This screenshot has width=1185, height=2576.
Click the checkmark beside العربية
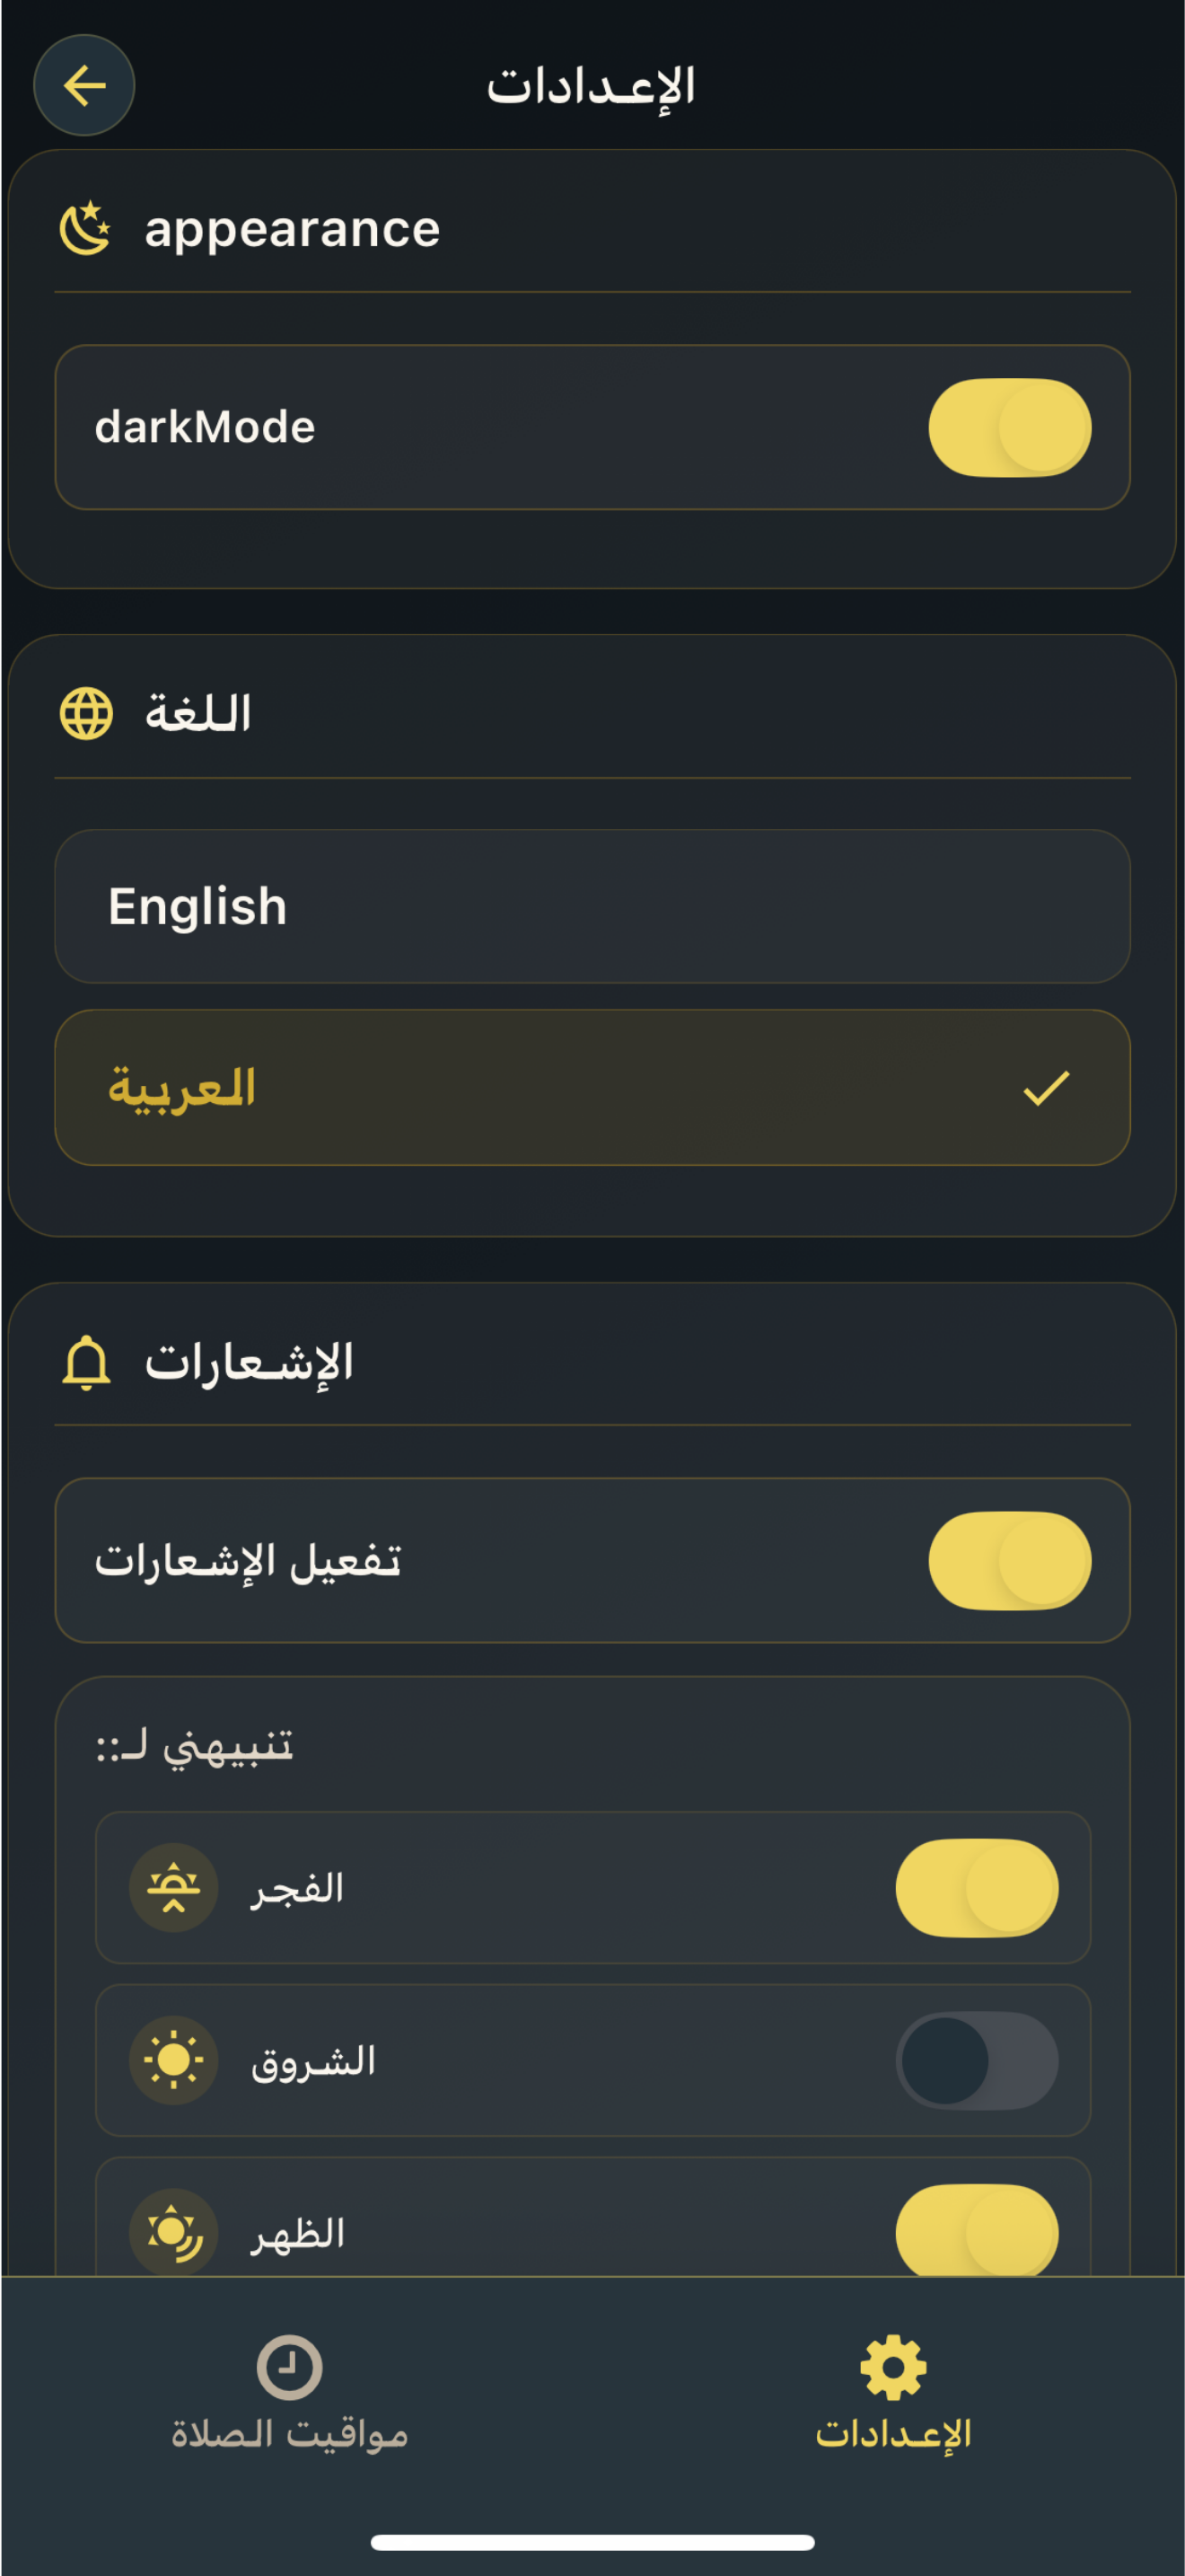coord(1046,1088)
